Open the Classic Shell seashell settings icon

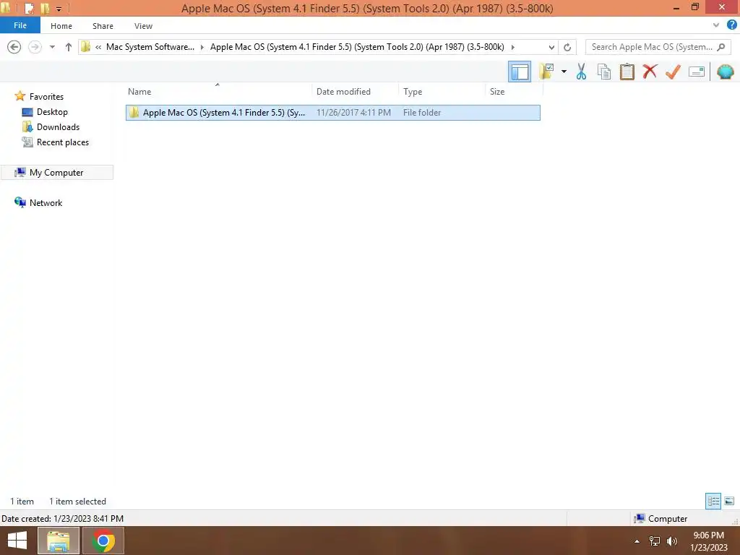726,72
